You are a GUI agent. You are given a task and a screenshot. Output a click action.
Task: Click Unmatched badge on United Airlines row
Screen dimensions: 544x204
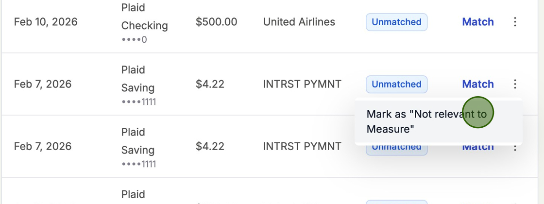(396, 22)
